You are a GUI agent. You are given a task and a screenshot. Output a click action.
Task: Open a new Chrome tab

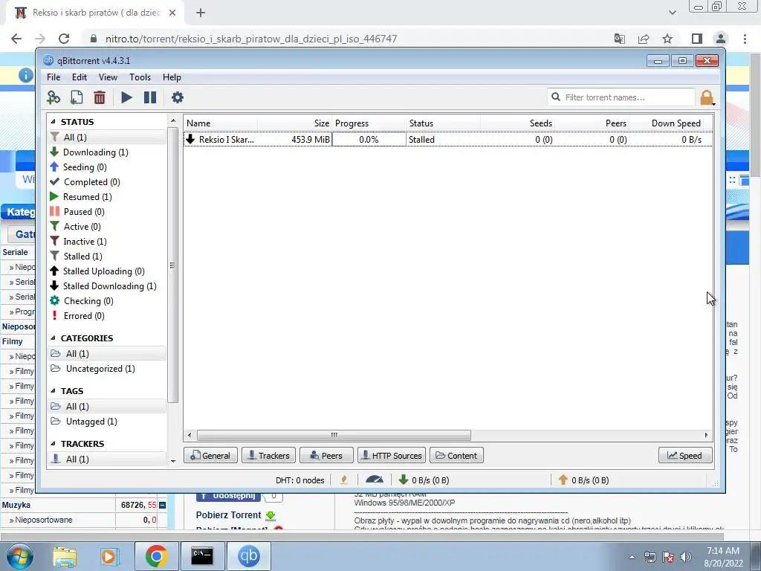click(x=201, y=13)
